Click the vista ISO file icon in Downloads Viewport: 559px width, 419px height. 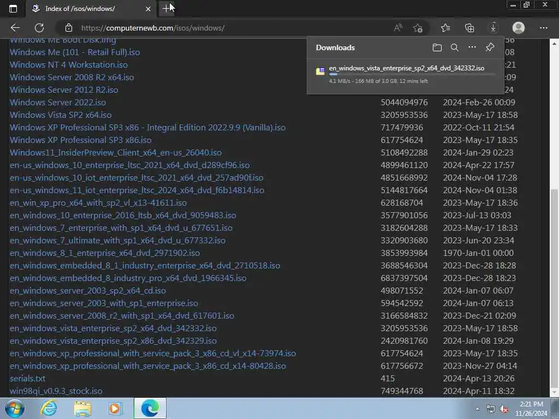(x=320, y=71)
